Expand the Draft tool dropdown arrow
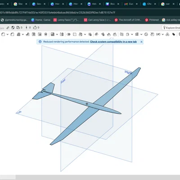 point(23,34)
